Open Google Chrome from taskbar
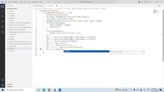Screen dimensions: 164x92 49,90
